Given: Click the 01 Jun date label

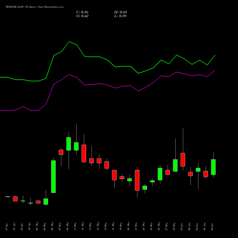Looking at the screenshot, I should click(x=182, y=227).
